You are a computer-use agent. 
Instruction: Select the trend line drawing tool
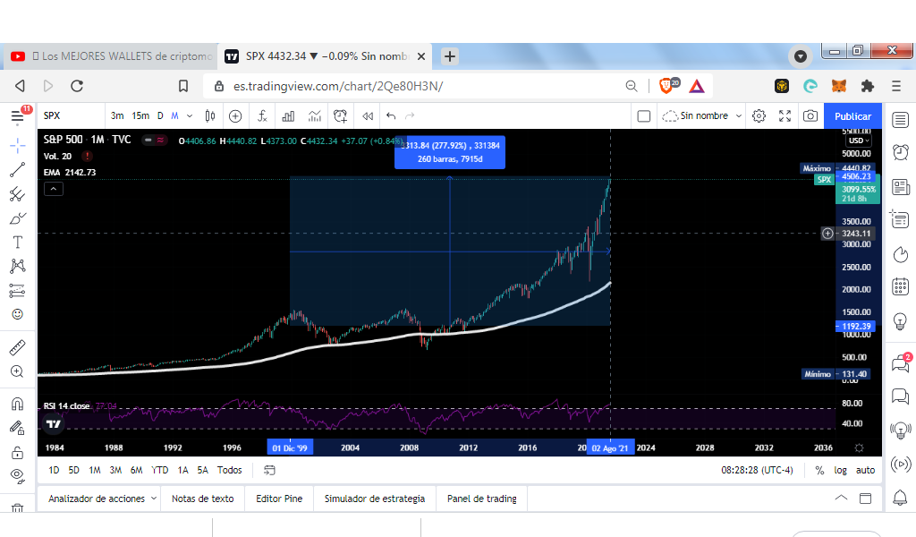pos(18,170)
